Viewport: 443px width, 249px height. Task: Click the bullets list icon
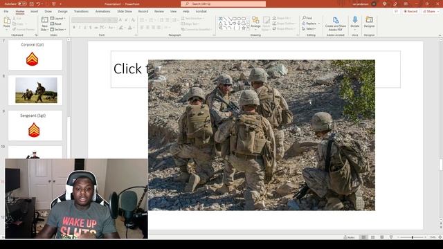(142, 20)
